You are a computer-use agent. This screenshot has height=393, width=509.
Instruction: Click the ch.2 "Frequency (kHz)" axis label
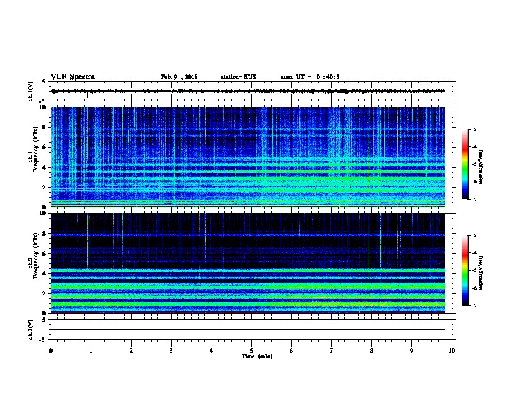(35, 256)
